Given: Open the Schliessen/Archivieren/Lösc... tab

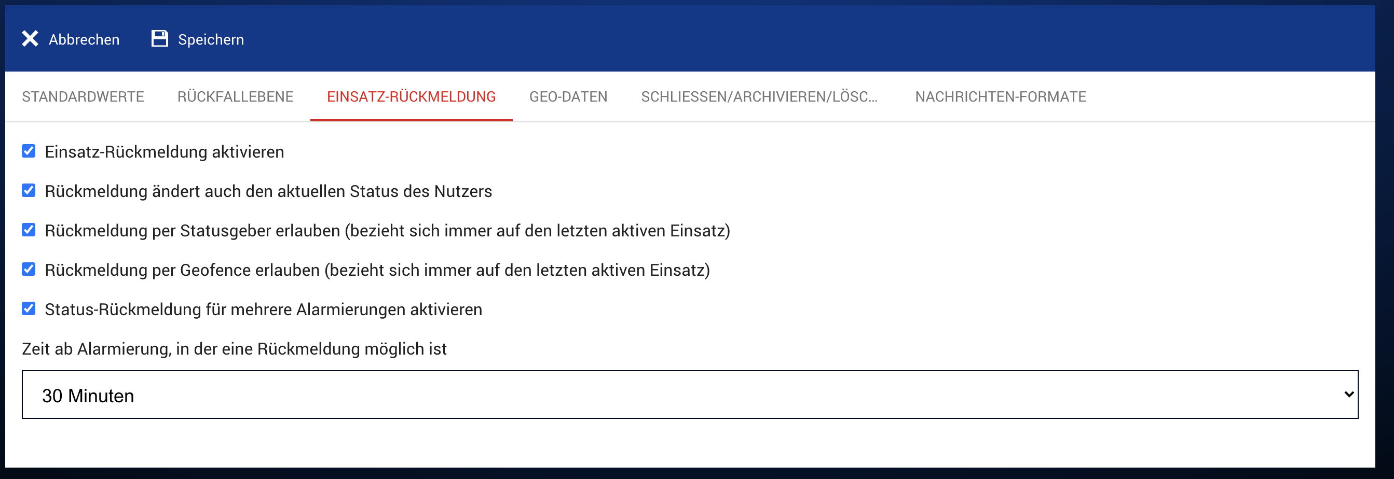Looking at the screenshot, I should click(759, 97).
